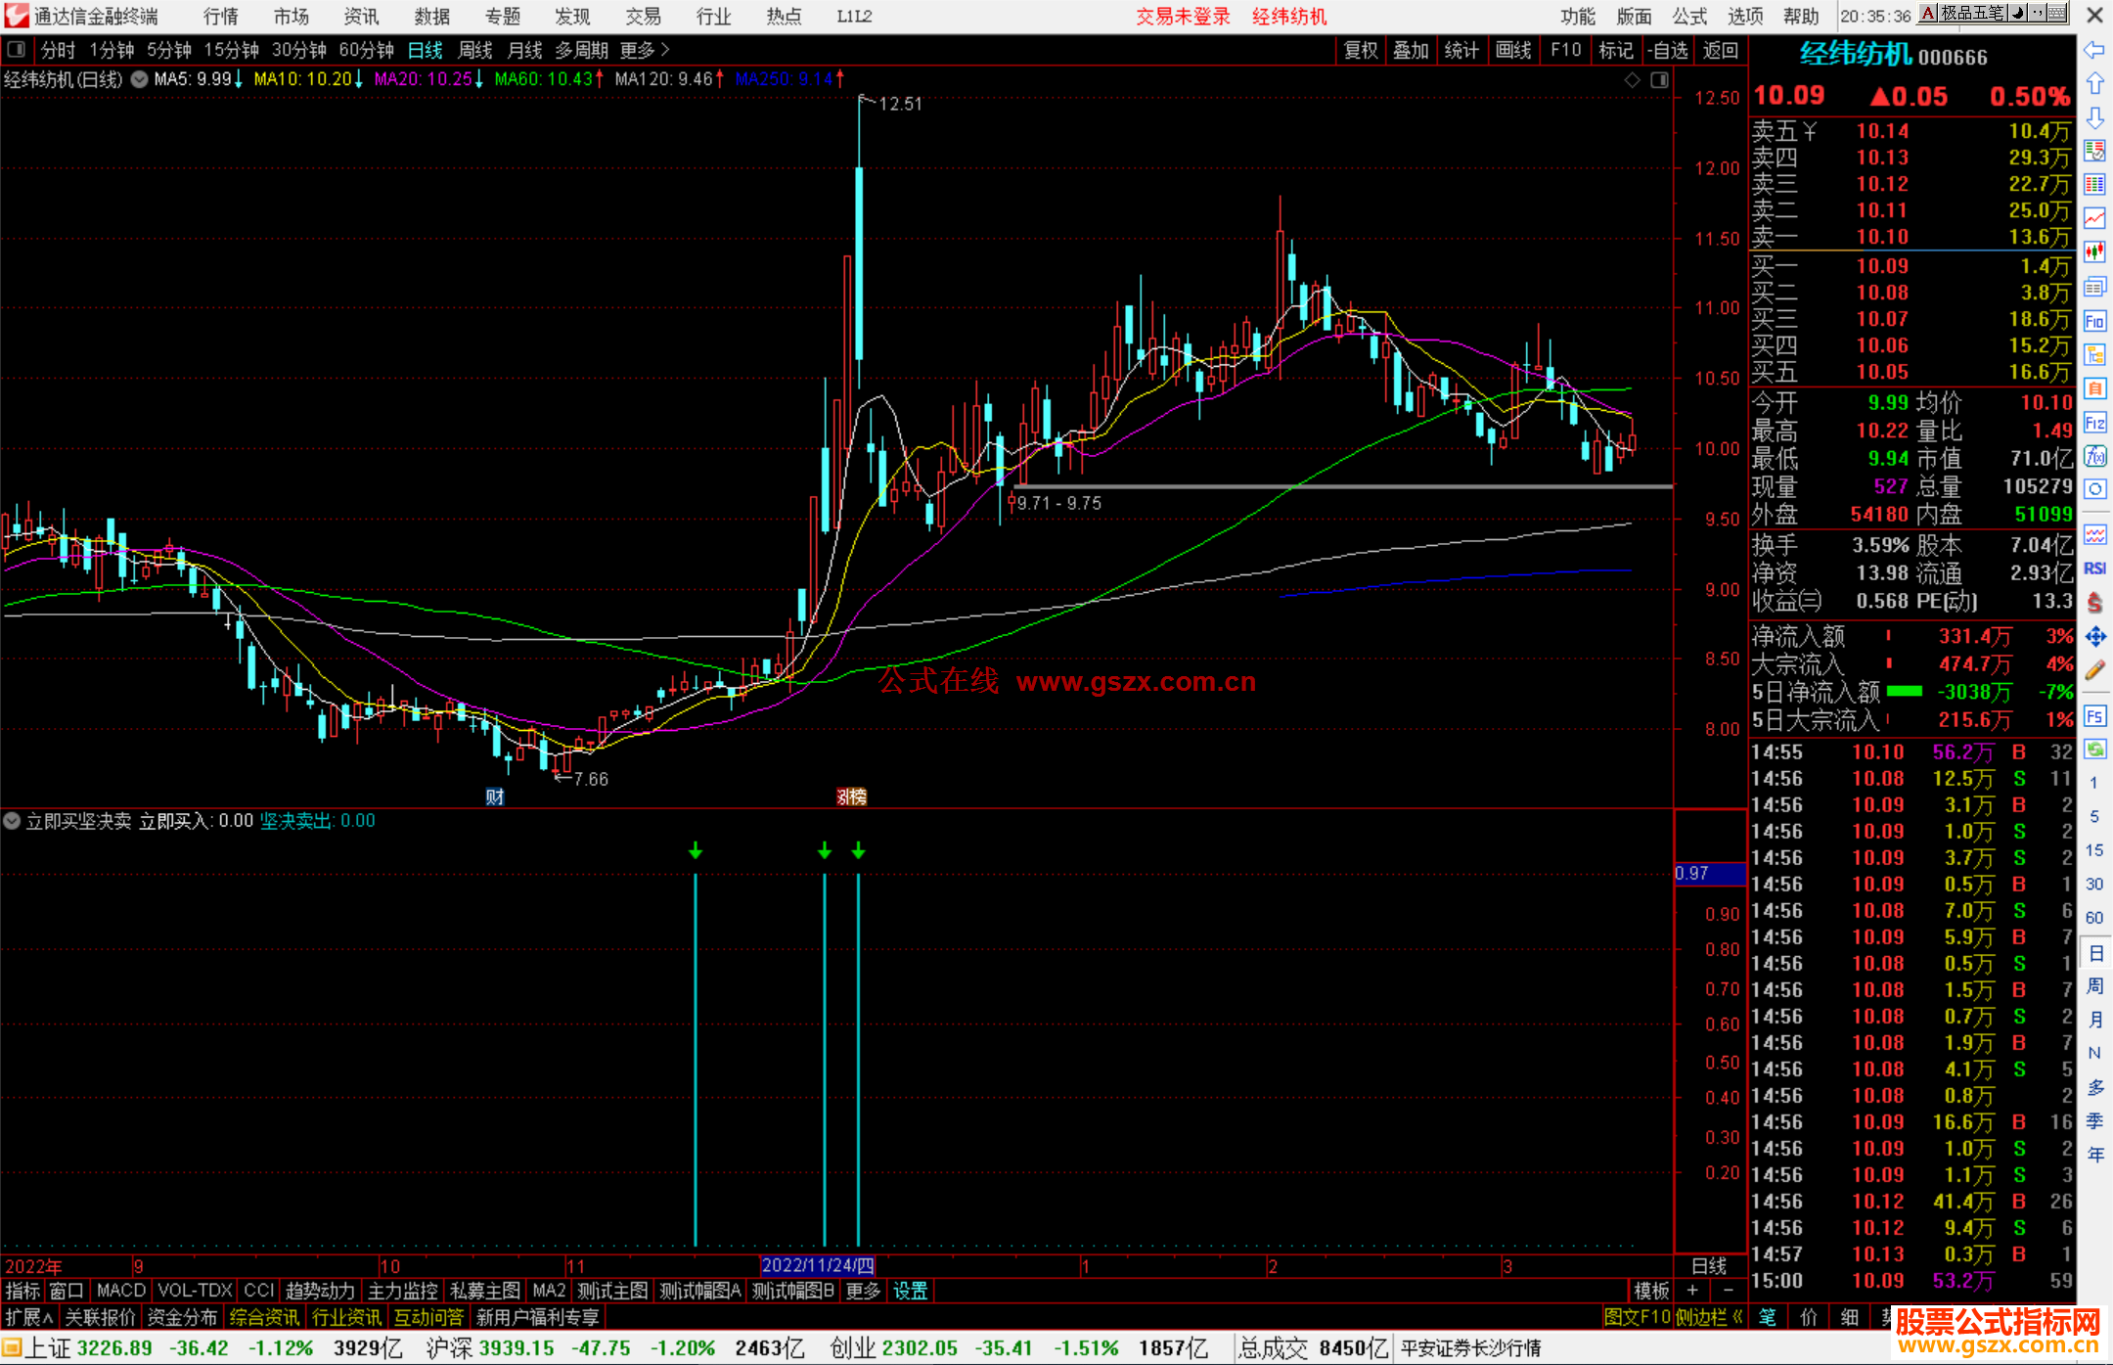The height and width of the screenshot is (1365, 2113).
Task: Toggle the diamond icon at main chart top-right
Action: 1632,80
